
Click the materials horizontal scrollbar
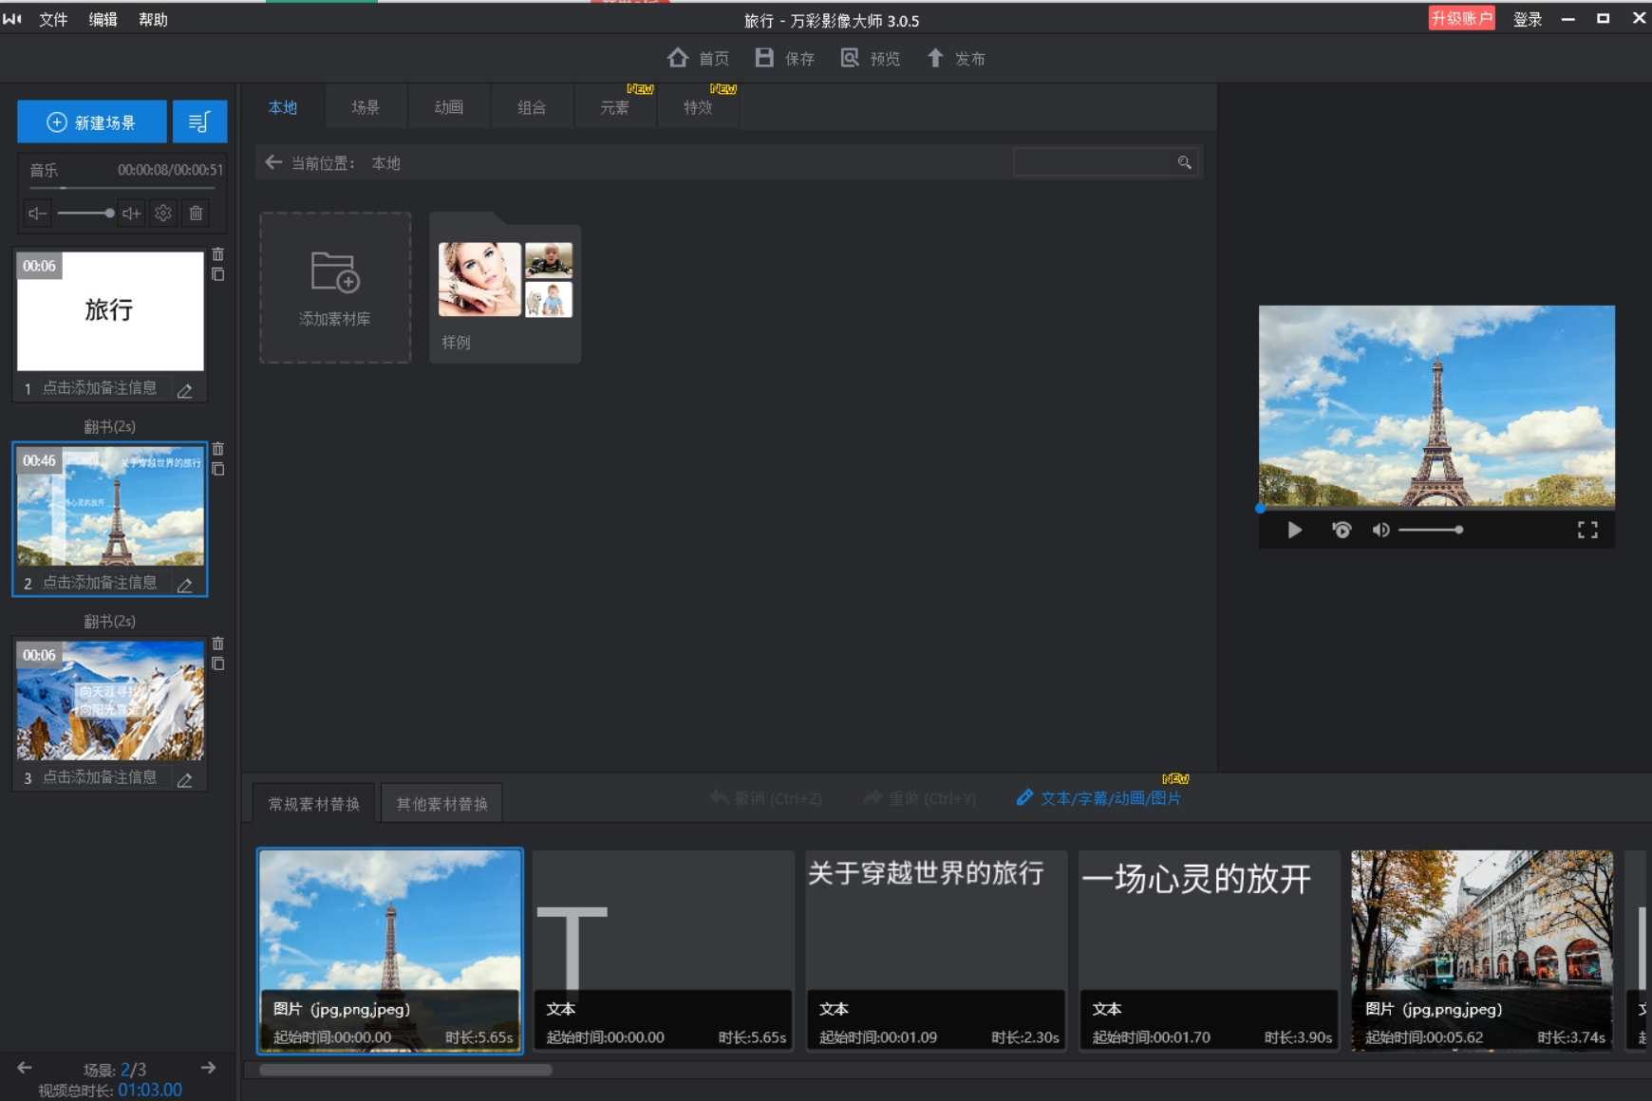point(405,1070)
